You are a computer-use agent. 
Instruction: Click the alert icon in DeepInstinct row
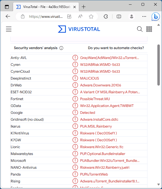point(75,78)
